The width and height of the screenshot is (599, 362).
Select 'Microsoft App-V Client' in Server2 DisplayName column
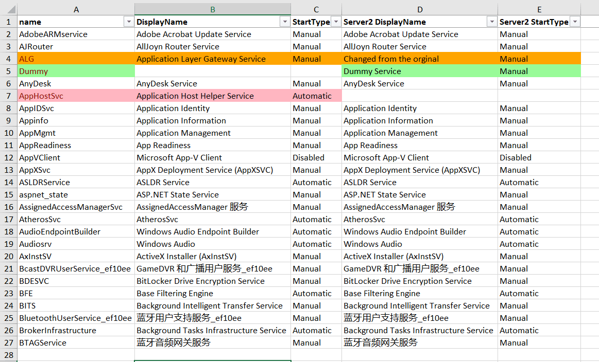420,157
